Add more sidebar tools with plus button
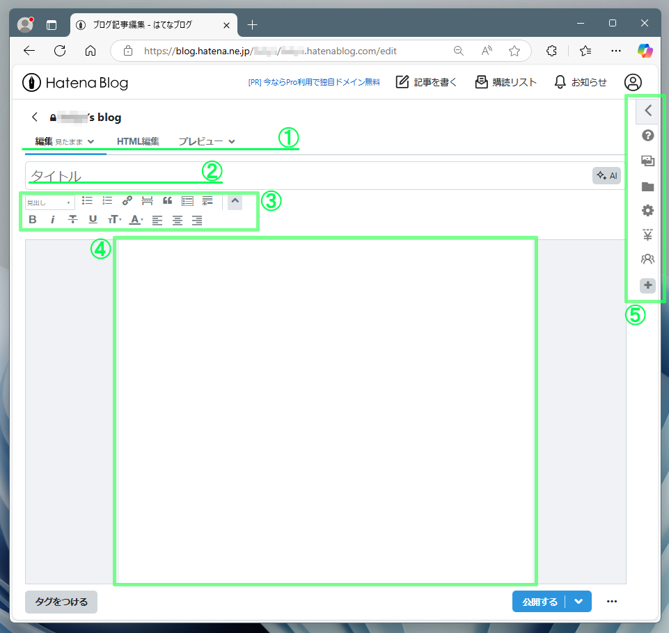The height and width of the screenshot is (633, 669). [x=647, y=285]
